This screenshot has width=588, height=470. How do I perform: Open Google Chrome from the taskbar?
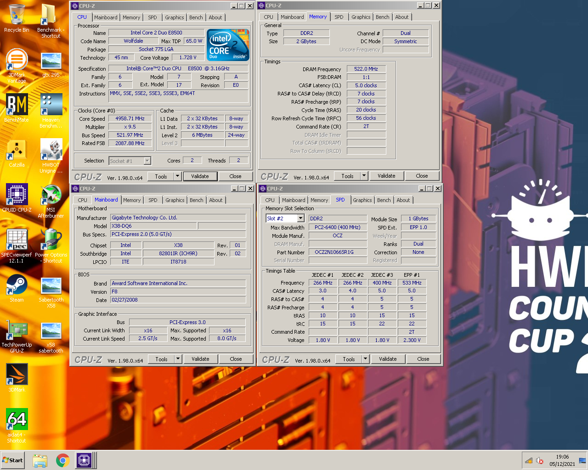click(62, 460)
